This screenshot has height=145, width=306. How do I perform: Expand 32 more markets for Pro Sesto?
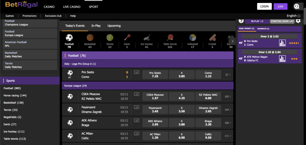point(228,75)
